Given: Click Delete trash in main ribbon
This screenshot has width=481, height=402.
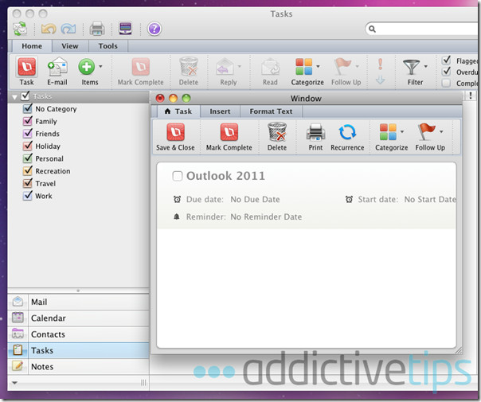Looking at the screenshot, I should (189, 72).
